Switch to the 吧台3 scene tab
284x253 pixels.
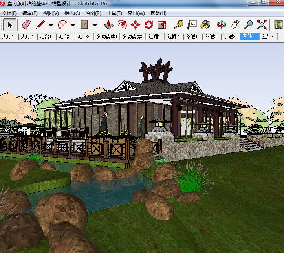point(83,37)
